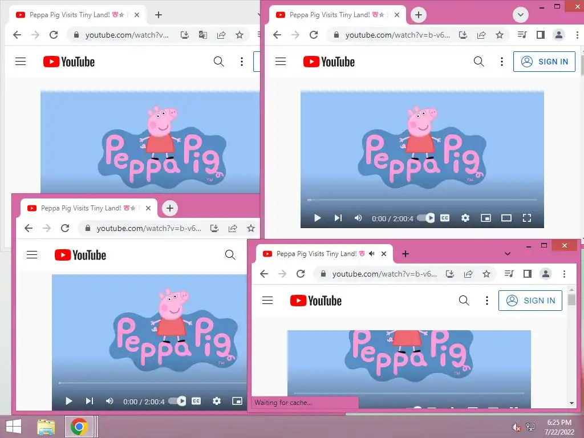584x438 pixels.
Task: Open YouTube settings dots in top-left window
Action: pos(242,62)
